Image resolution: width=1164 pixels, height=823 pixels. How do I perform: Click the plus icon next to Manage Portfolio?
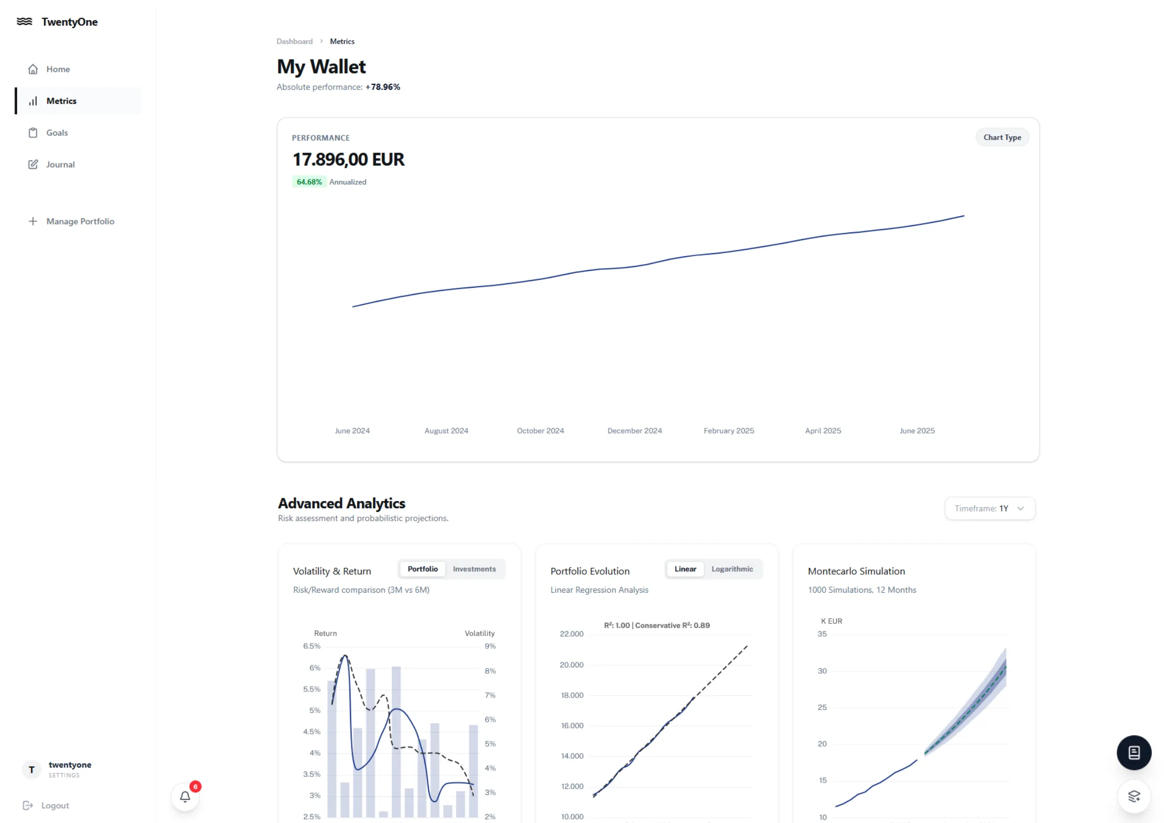point(33,221)
